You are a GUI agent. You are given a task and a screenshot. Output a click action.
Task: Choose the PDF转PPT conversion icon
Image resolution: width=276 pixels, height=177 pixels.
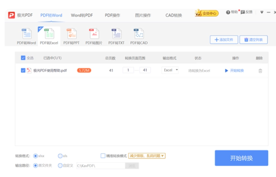tap(72, 34)
